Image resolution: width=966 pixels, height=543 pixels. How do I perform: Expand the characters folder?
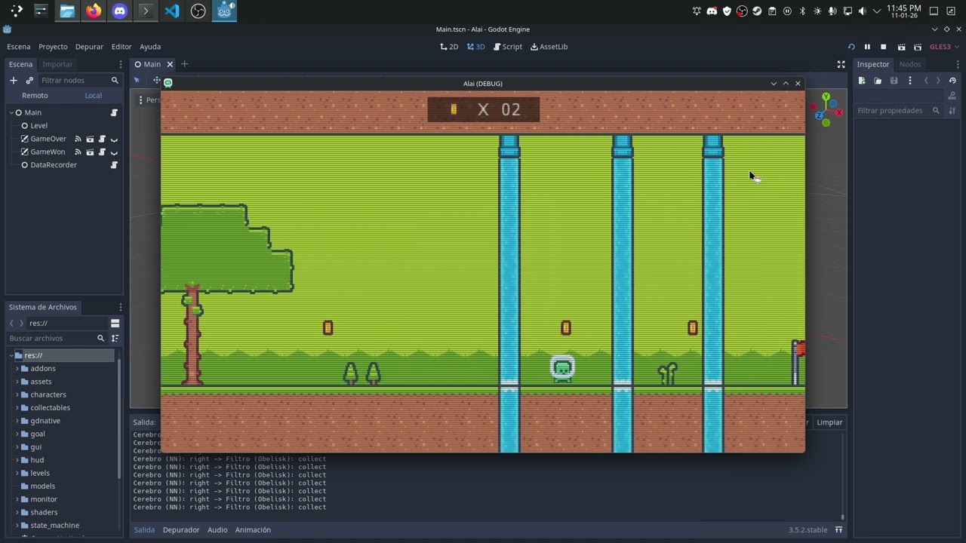(17, 394)
